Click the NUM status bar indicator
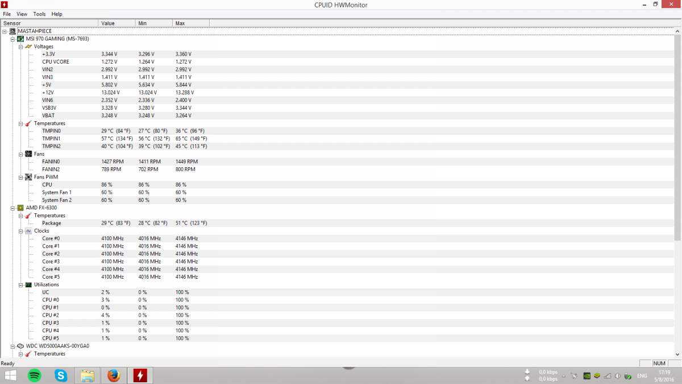 tap(659, 363)
